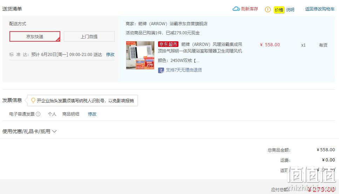Click the exclamation warning icon beside 价格说明
Viewport: 339px width, 194px height.
tap(267, 9)
